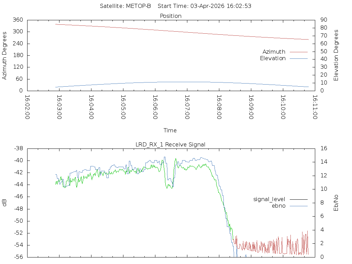Select the Elevation legend label
The image size is (352, 264).
[273, 58]
